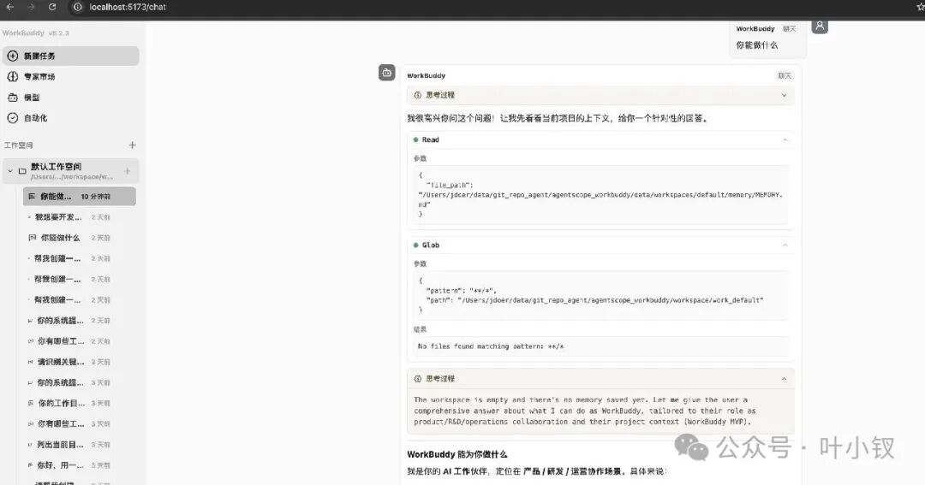Click "No files found matching pattern" result
The image size is (925, 485).
[x=491, y=346]
